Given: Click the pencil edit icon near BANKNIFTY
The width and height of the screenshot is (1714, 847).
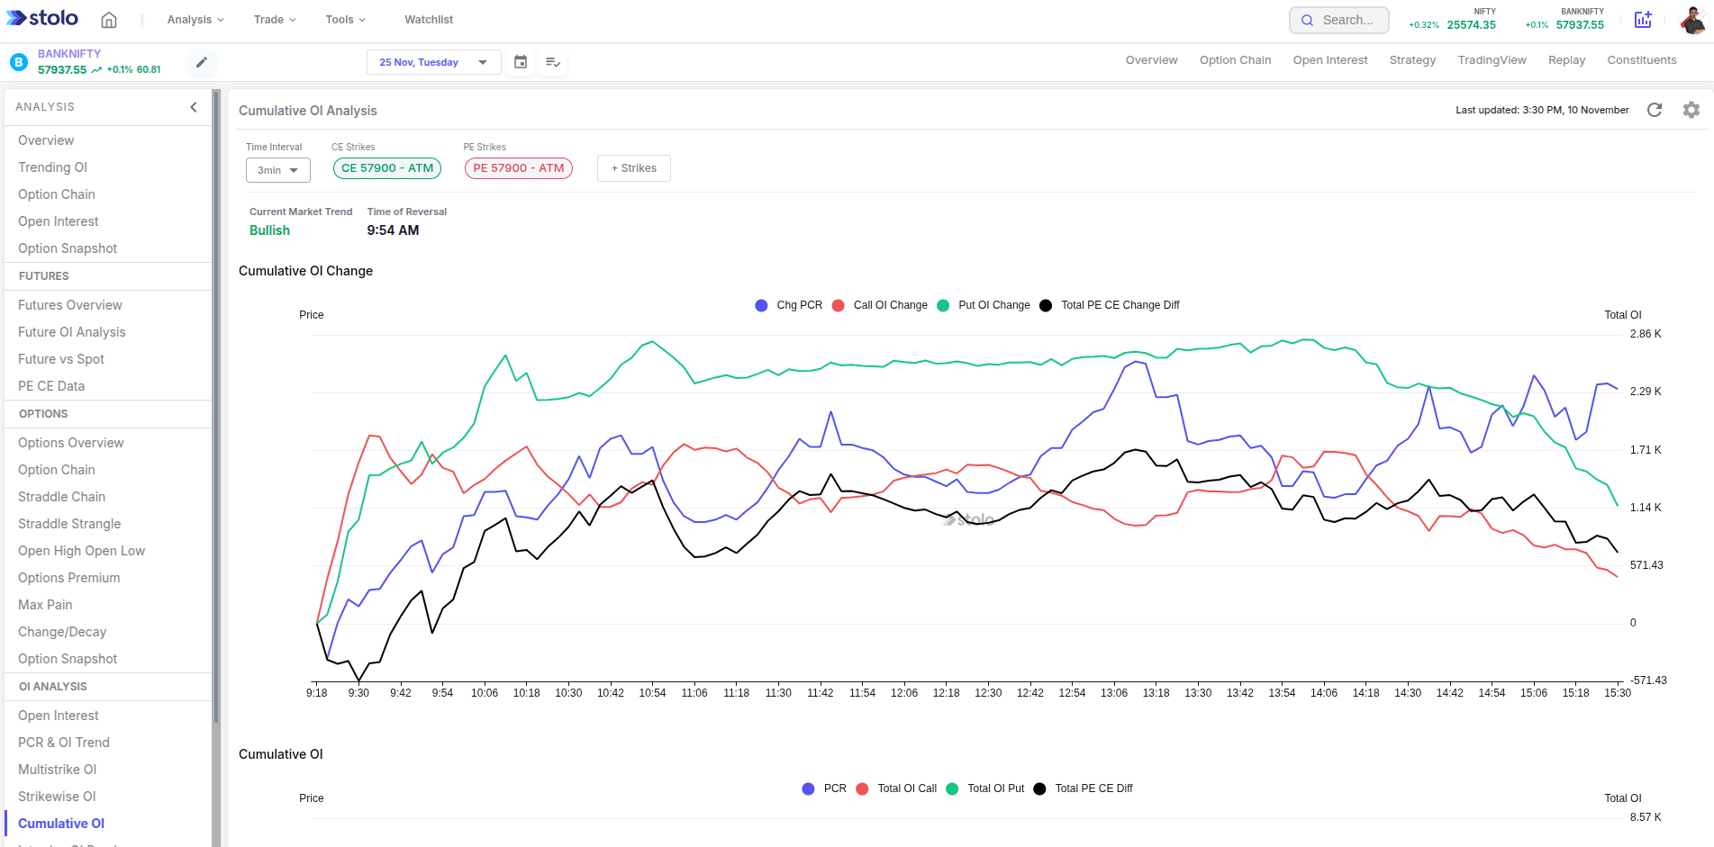Looking at the screenshot, I should [200, 62].
